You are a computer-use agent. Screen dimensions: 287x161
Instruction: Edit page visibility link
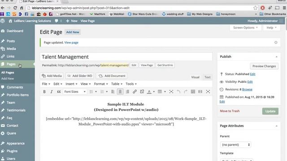[250, 82]
